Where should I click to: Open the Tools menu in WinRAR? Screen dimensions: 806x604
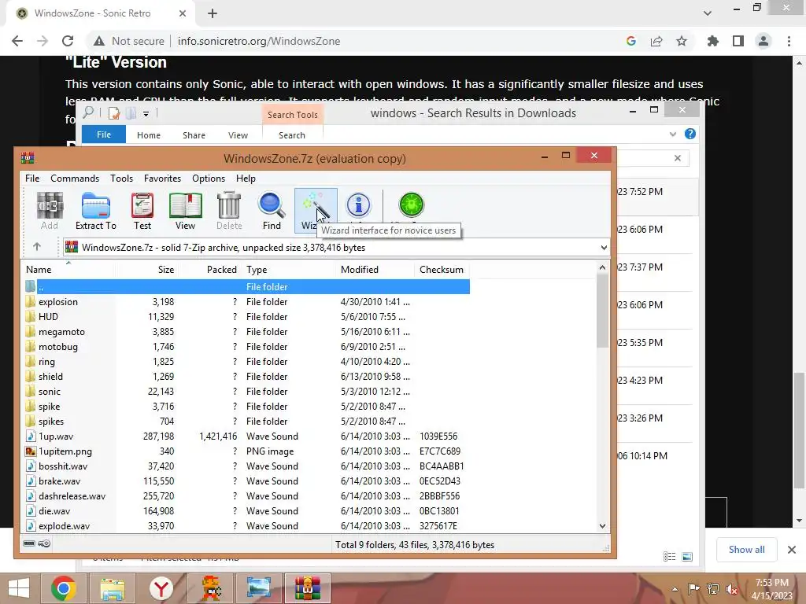tap(121, 179)
